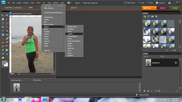Open Correct Camera Distortion filter

[x=54, y=12]
